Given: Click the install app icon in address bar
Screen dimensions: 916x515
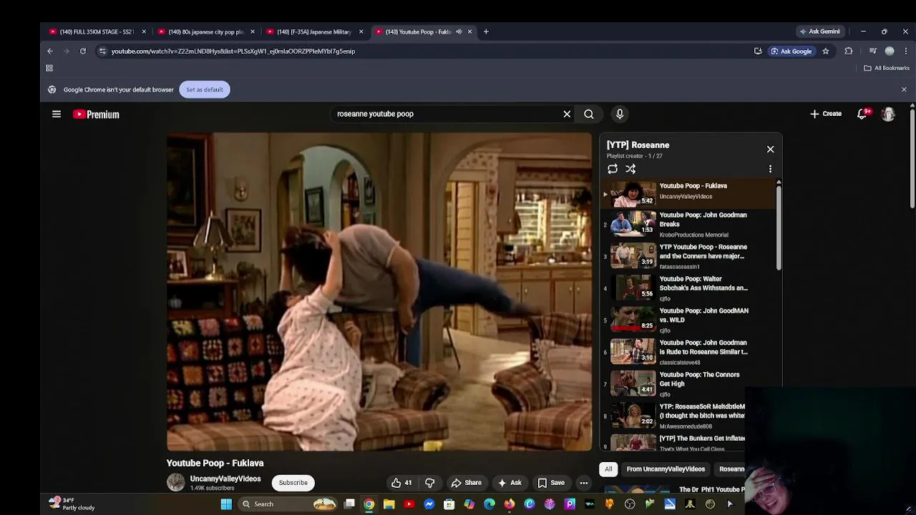Looking at the screenshot, I should [x=758, y=51].
